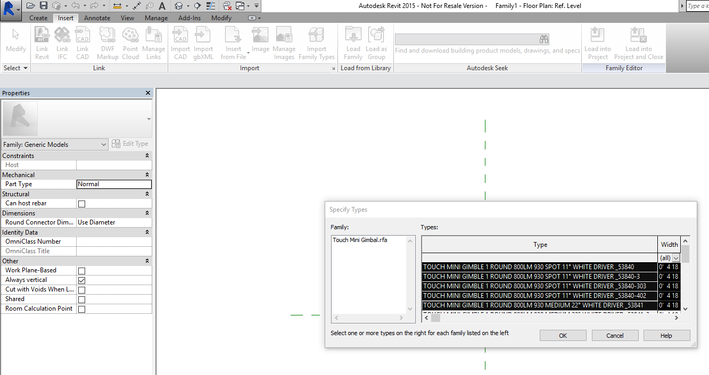Open the Select panel dropdown
Screen dimensions: 709x375
[x=15, y=68]
